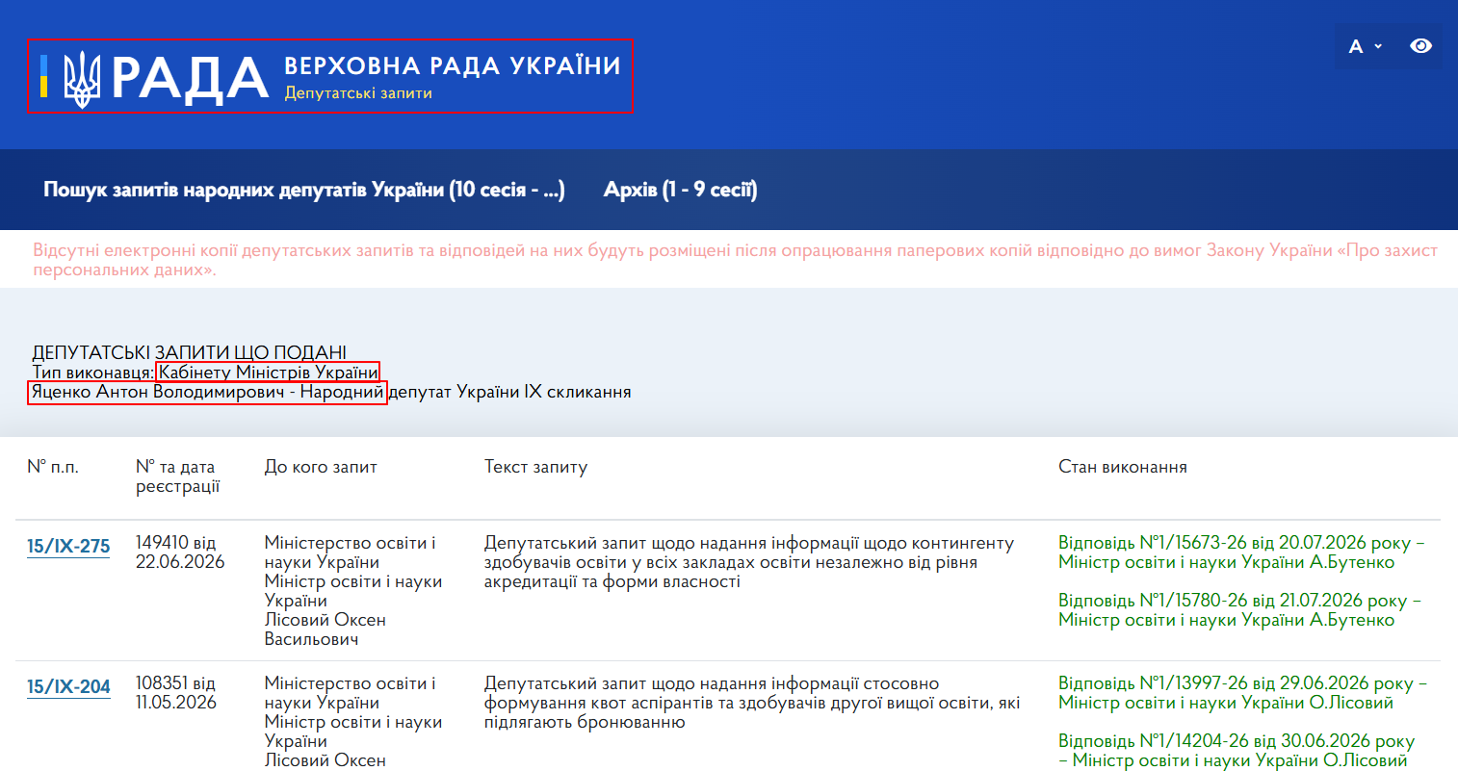Click the Стан виконання column header

[1123, 467]
